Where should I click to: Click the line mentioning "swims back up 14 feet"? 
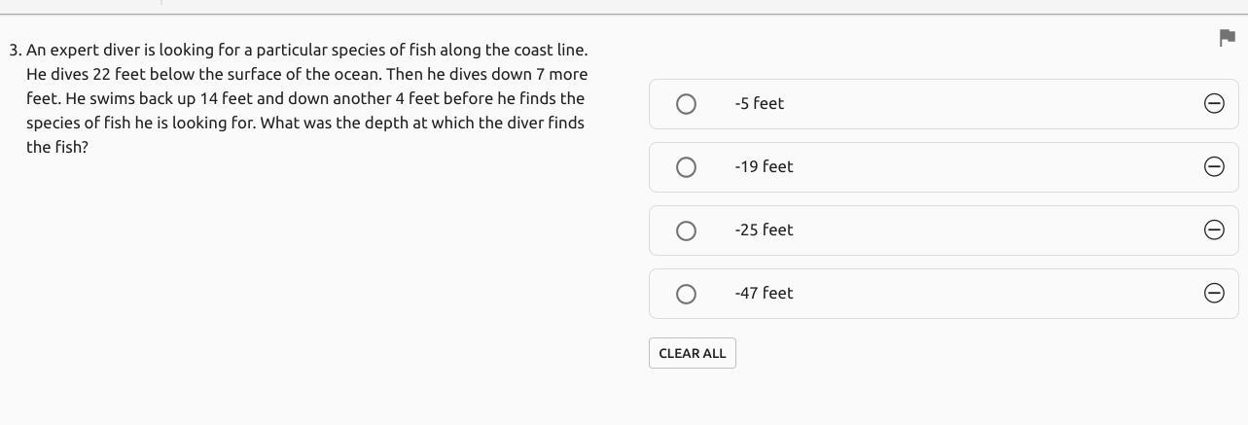tap(304, 98)
